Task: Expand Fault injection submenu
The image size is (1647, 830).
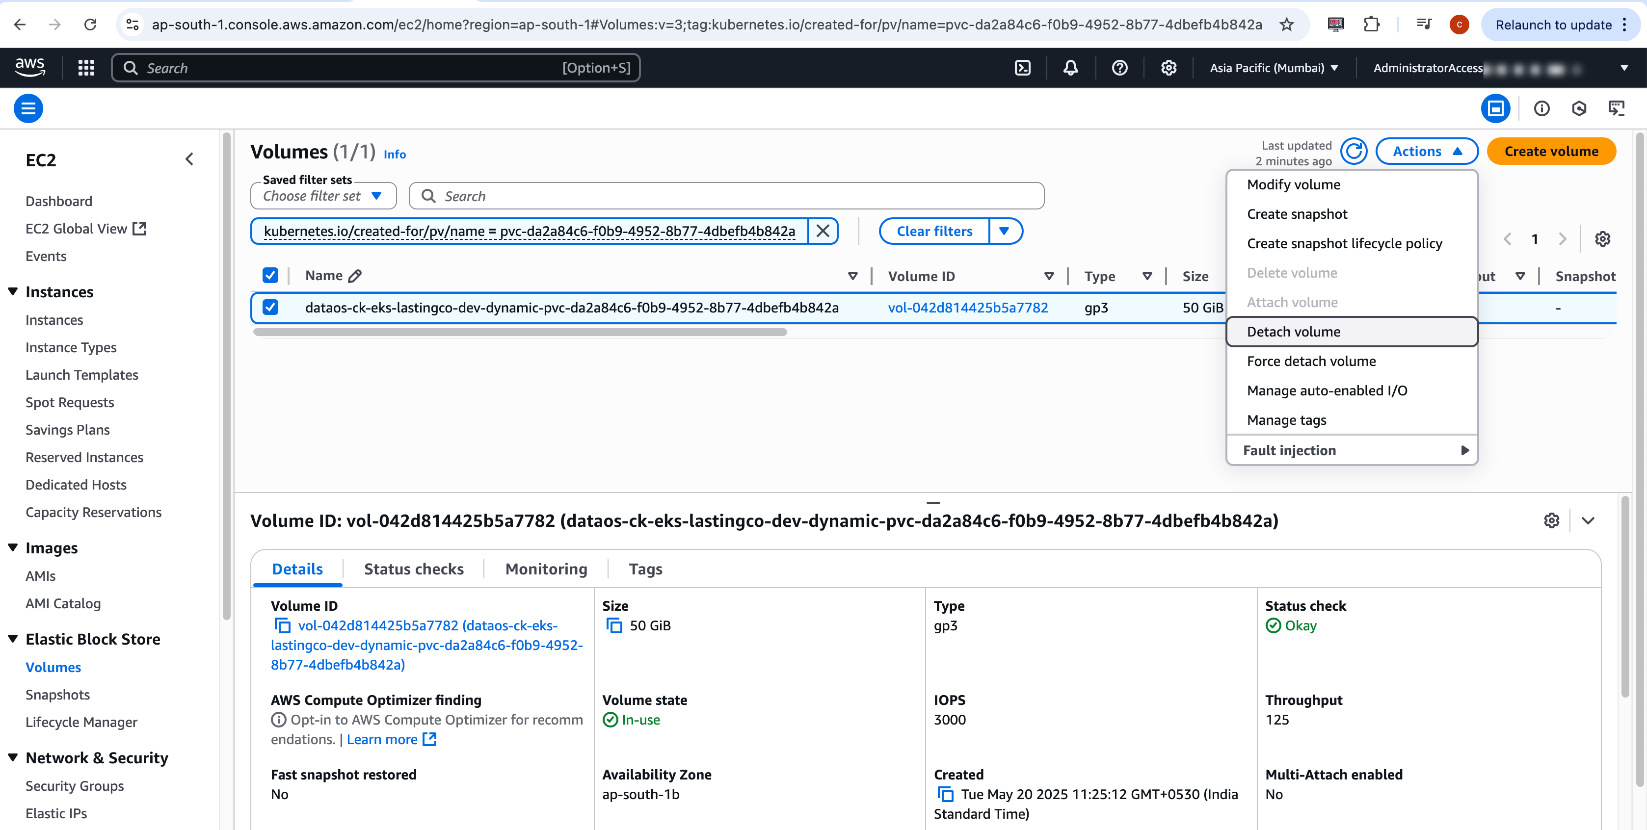Action: (1352, 450)
